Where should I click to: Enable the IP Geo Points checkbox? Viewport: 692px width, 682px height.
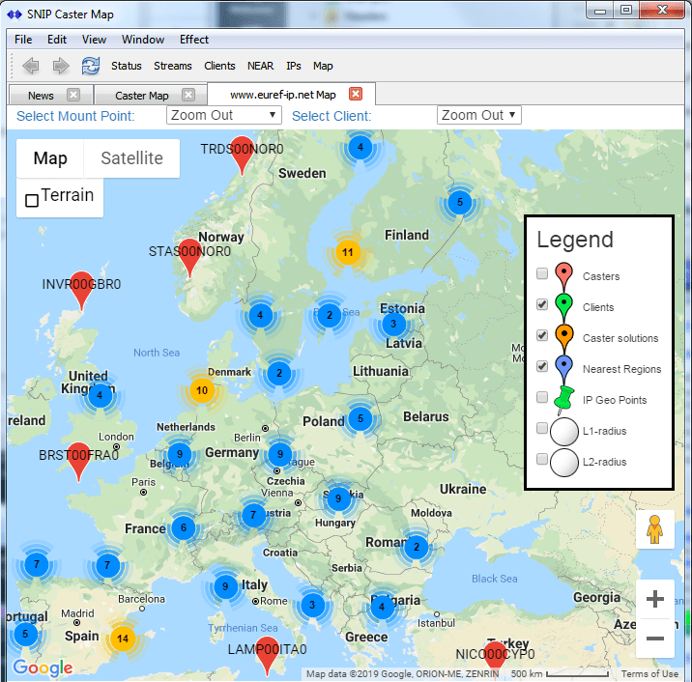[542, 397]
